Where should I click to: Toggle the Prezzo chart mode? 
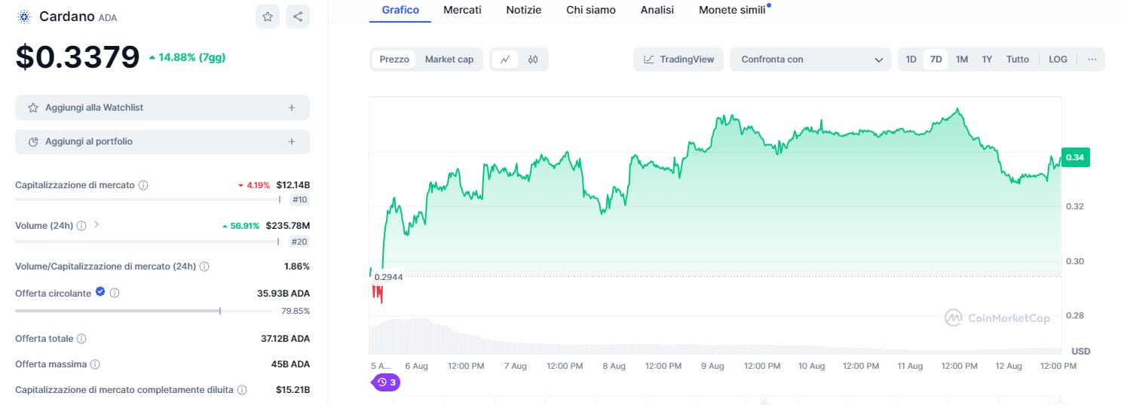[x=394, y=59]
